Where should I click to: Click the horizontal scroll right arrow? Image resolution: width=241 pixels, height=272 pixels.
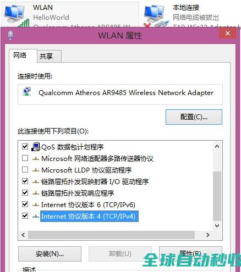pos(208,235)
